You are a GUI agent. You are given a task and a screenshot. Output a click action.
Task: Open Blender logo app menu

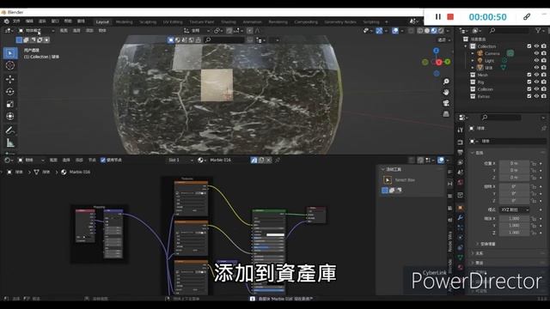click(x=6, y=21)
